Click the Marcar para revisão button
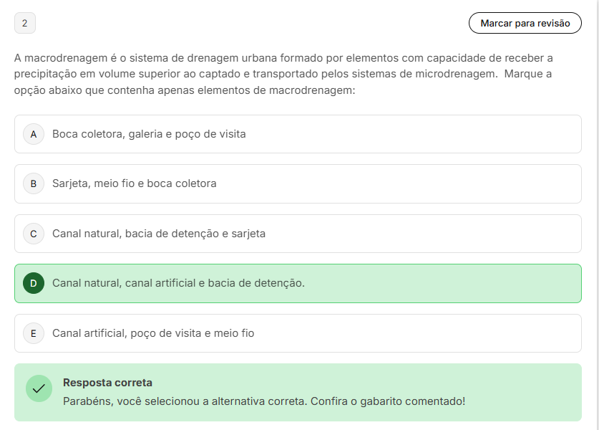 point(525,23)
